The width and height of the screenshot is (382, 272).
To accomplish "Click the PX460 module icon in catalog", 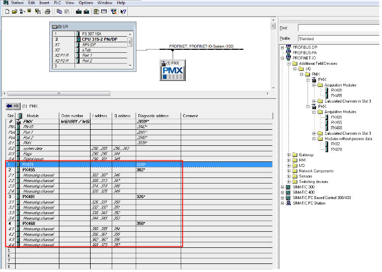I will 327,128.
